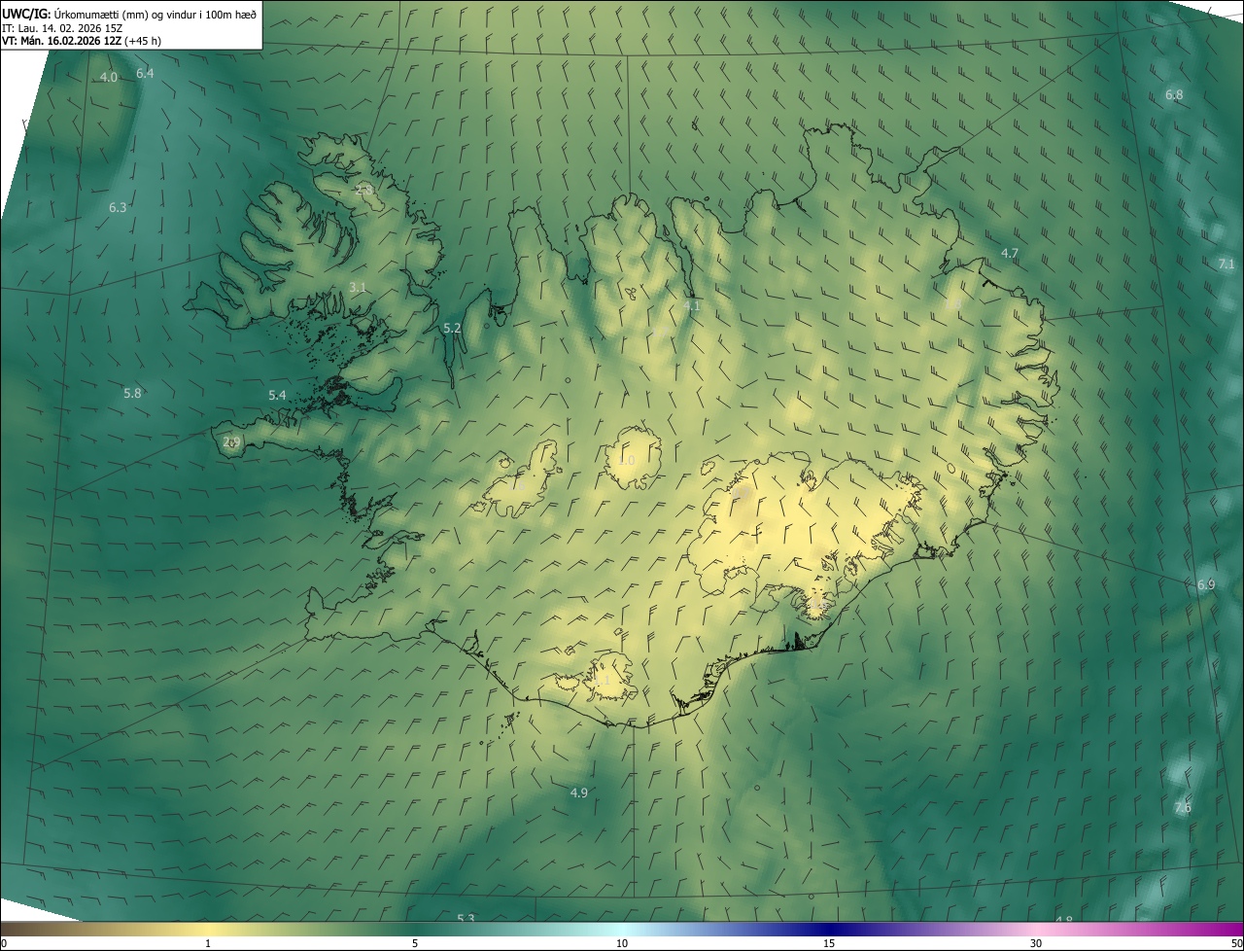The width and height of the screenshot is (1244, 951).
Task: Click the 5 tick on the colour scale
Action: tap(415, 943)
